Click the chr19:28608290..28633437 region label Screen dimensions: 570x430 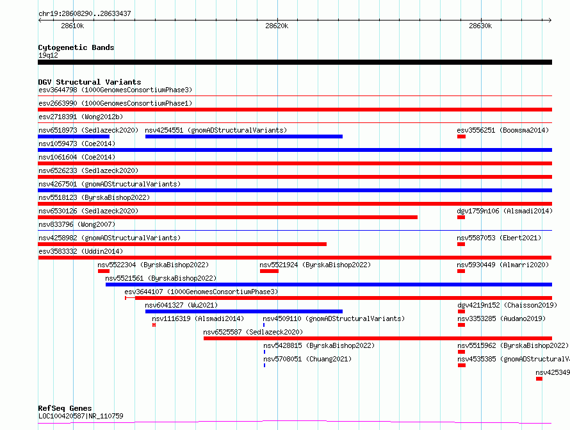pos(85,14)
